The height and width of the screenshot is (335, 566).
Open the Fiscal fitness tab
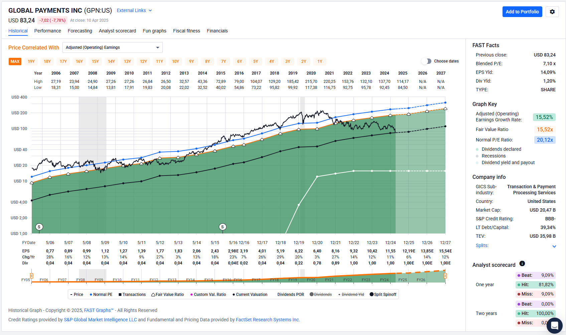click(186, 31)
